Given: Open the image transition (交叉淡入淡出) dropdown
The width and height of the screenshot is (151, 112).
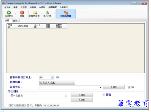Looking at the screenshot, I should (57, 83).
